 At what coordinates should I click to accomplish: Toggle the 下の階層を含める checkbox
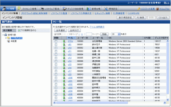[x=19, y=31]
